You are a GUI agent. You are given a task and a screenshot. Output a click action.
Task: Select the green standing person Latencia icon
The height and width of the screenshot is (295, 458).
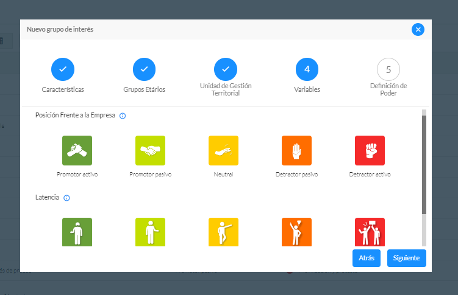tap(77, 232)
